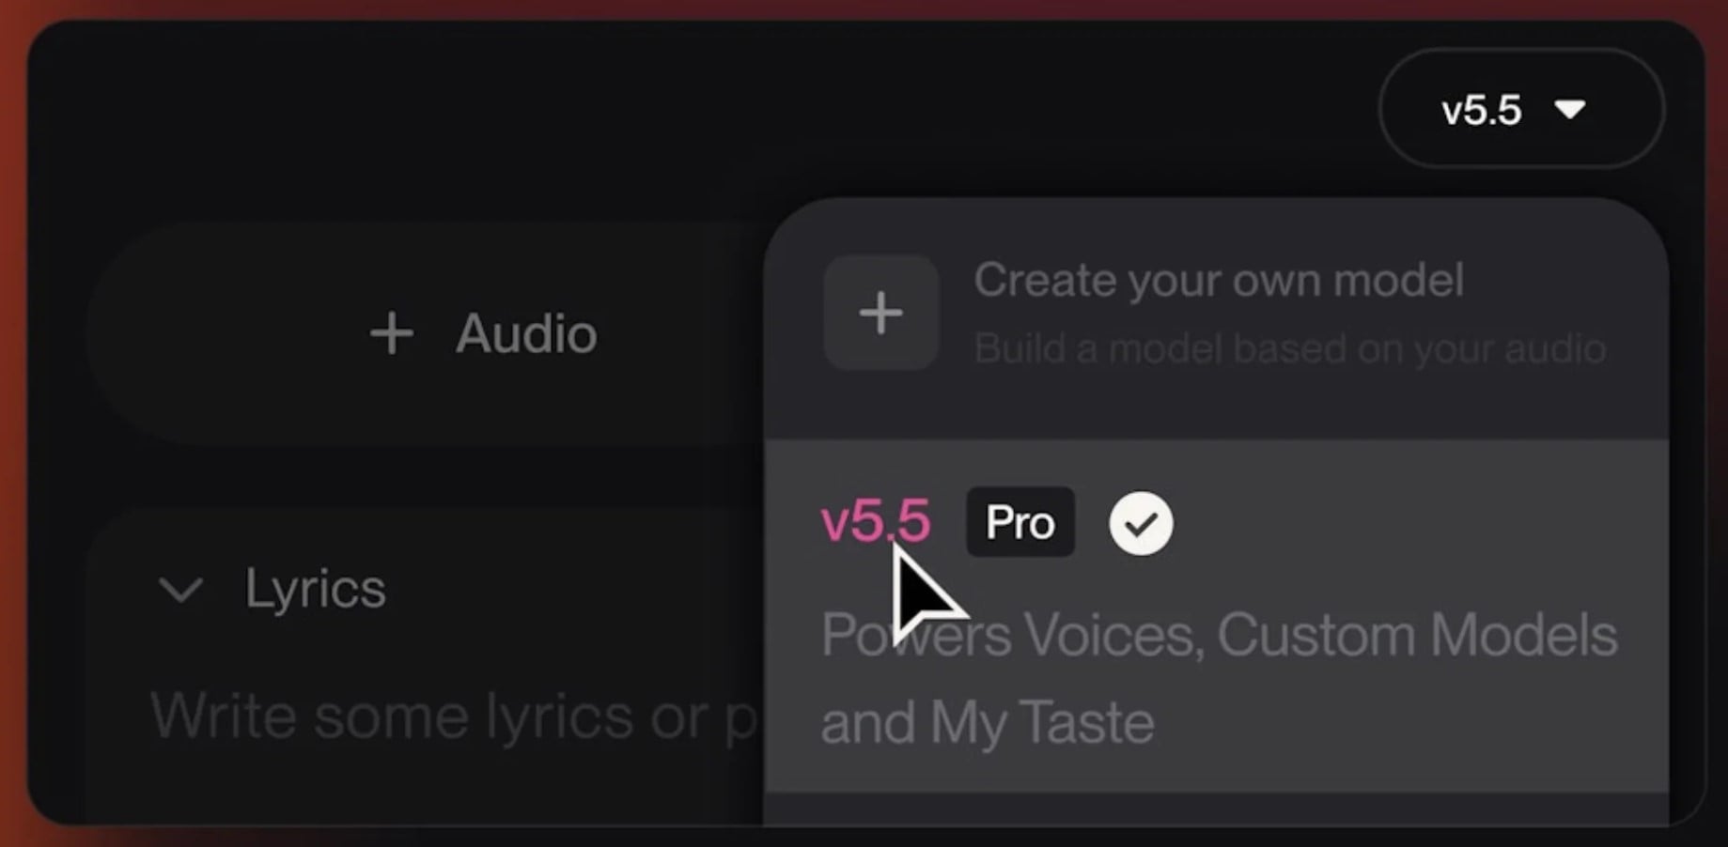
Task: Click the Lyrics section heading
Action: click(315, 589)
